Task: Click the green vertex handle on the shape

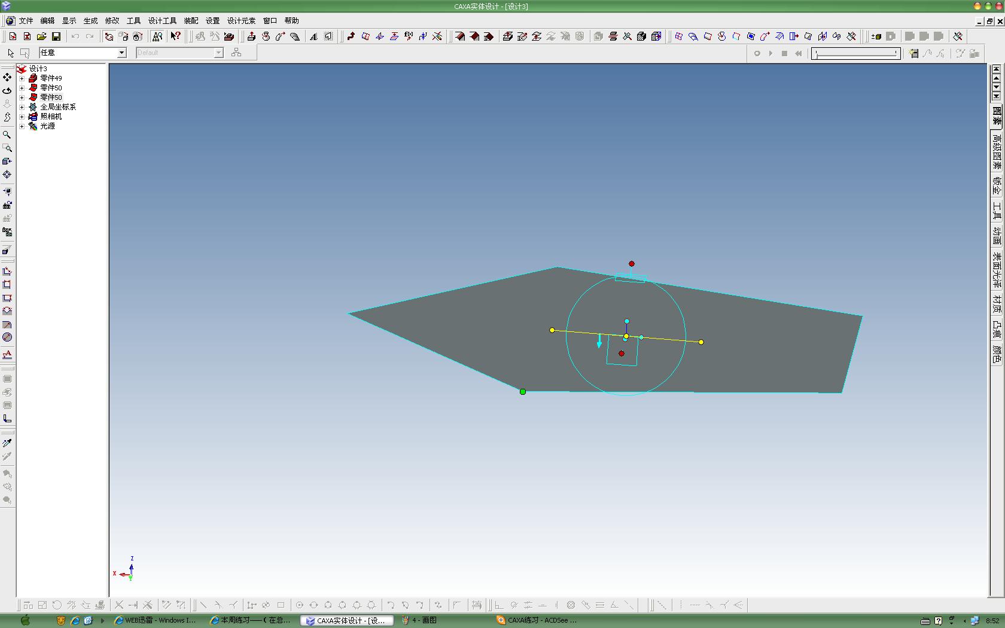Action: [x=523, y=392]
